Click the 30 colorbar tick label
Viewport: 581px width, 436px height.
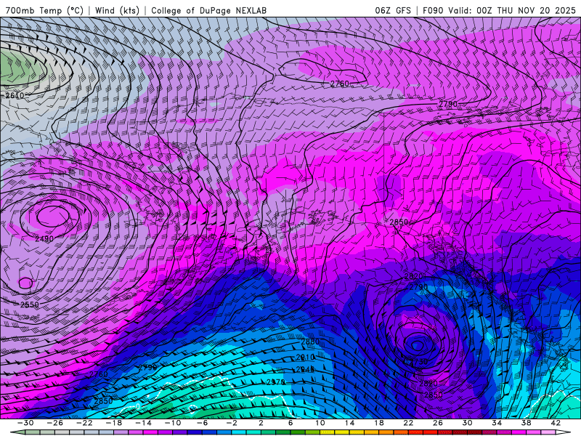(467, 423)
